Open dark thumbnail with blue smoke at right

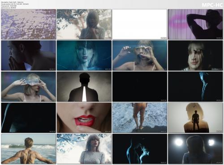click(195, 87)
